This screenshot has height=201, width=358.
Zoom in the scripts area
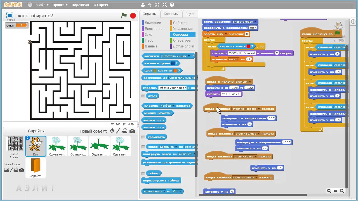pos(342,191)
